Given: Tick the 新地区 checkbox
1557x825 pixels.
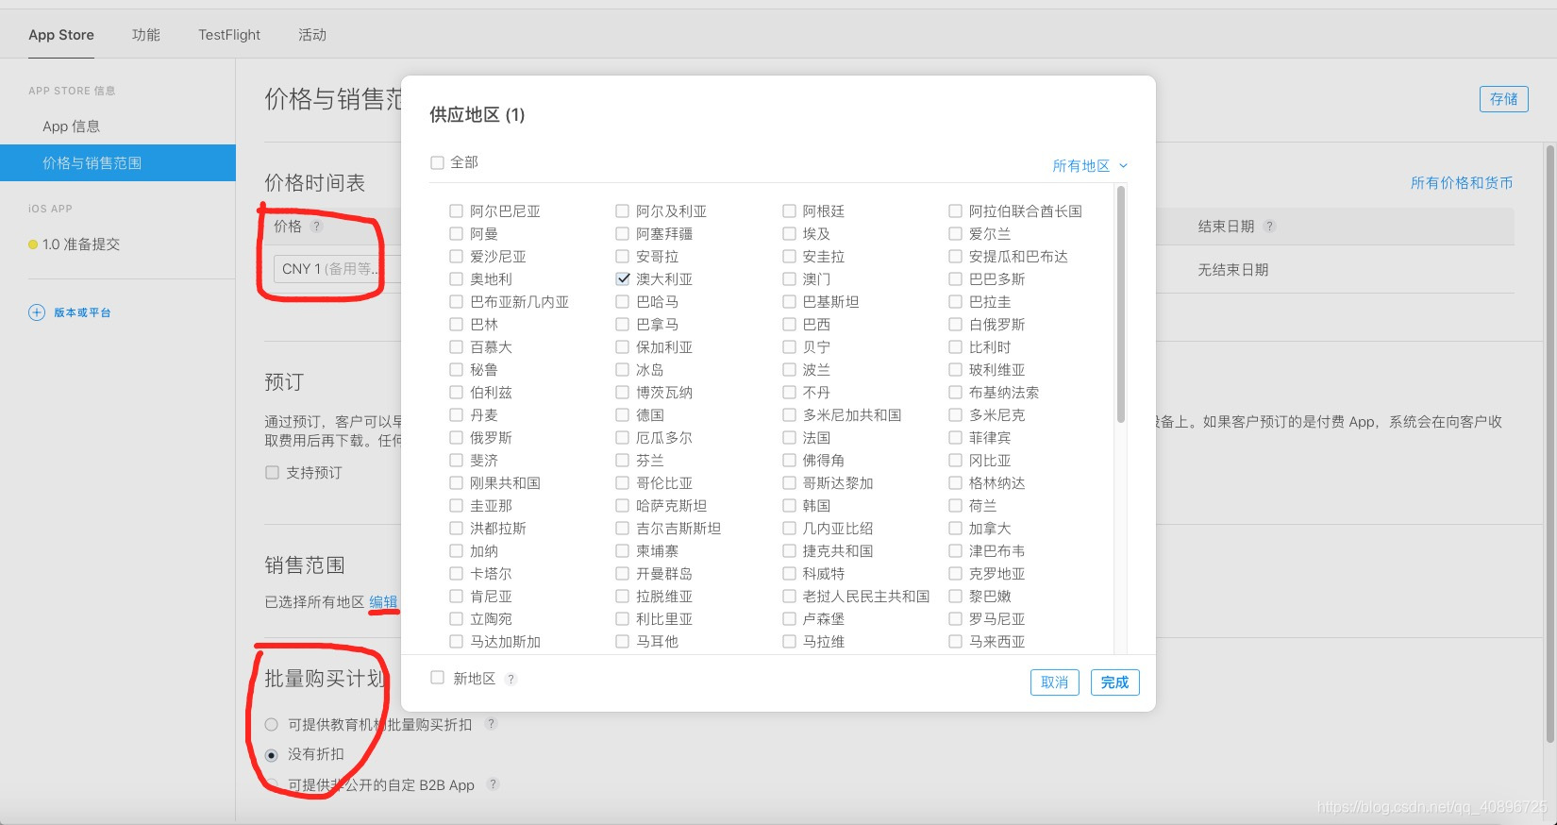Looking at the screenshot, I should (x=437, y=678).
